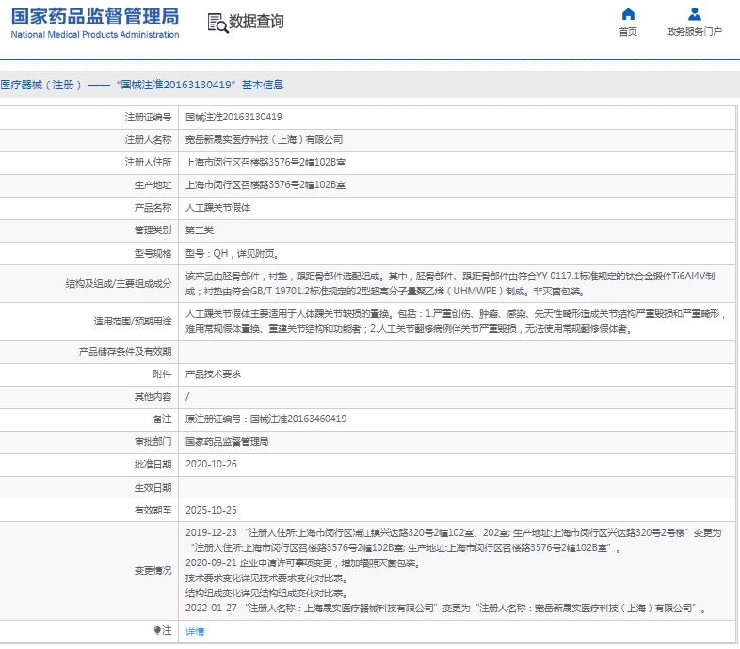Screen dimensions: 740x649
Task: Click approval date 2020-10-26
Action: pos(211,464)
